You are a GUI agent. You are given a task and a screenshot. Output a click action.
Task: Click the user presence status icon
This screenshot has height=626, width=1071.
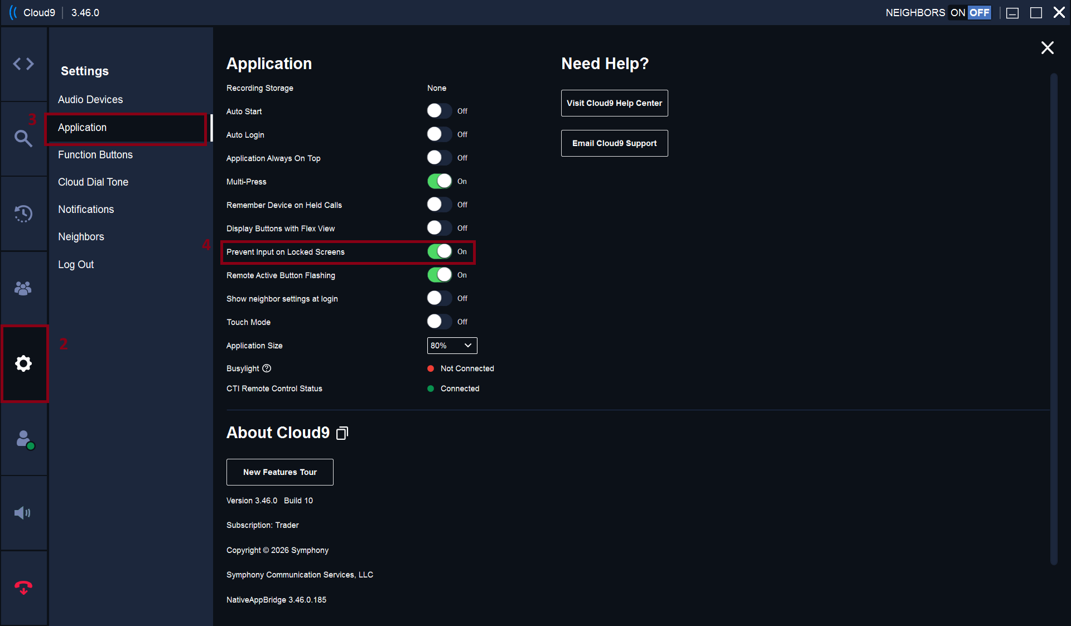pos(25,439)
